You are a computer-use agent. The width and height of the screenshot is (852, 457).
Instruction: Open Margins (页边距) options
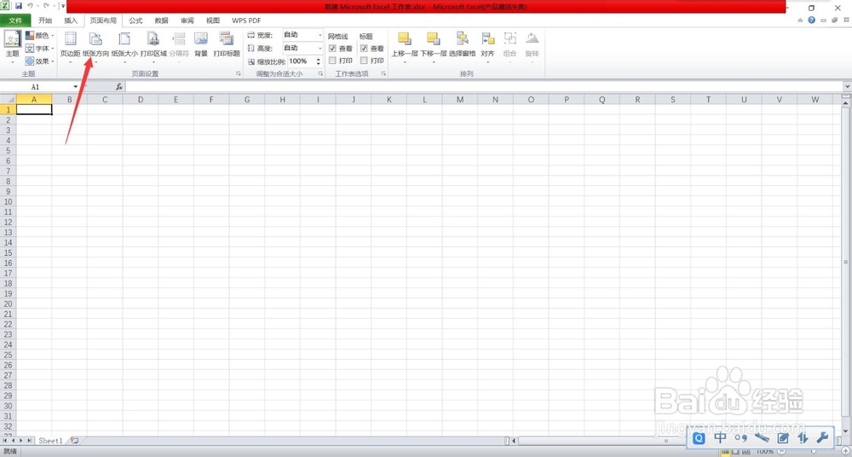click(70, 46)
